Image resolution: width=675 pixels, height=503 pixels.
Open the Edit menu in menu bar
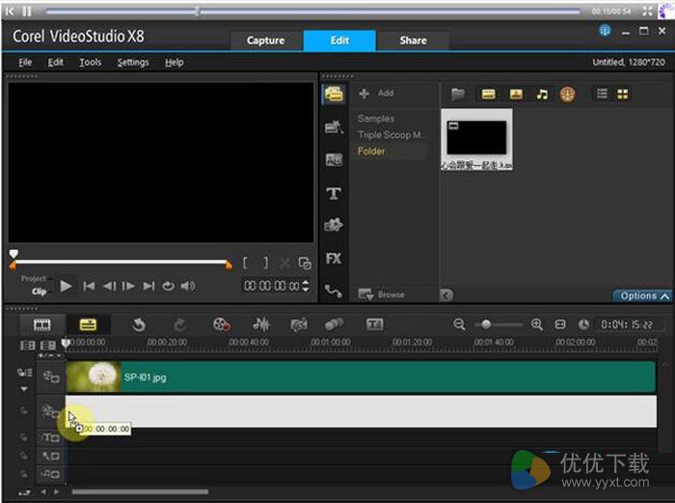pos(56,63)
